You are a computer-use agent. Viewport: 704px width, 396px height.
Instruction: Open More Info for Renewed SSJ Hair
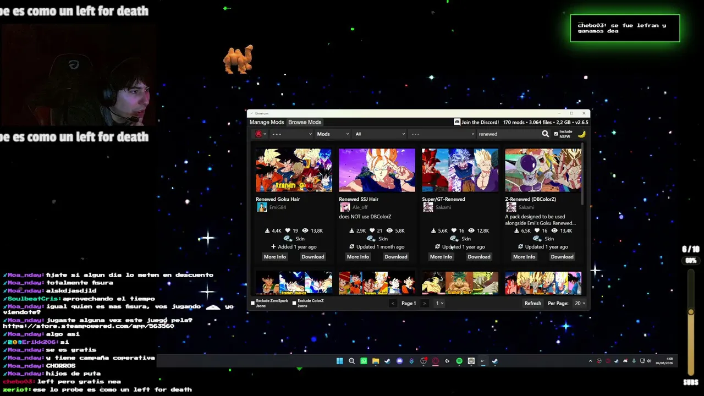(358, 257)
